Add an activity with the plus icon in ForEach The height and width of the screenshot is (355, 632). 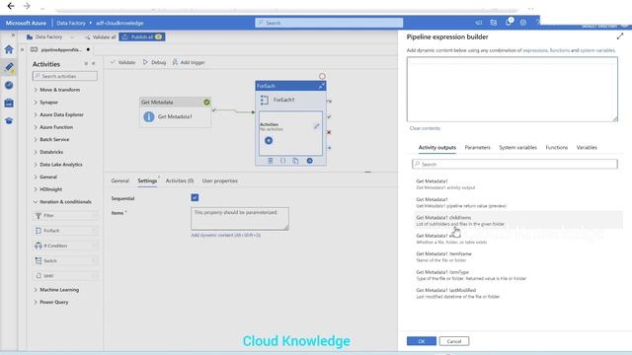coord(269,140)
